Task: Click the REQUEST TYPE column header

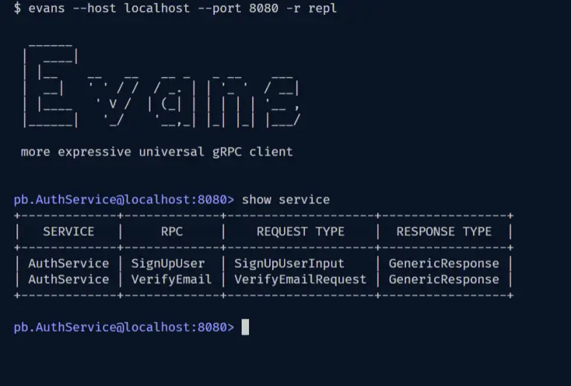Action: [x=300, y=232]
